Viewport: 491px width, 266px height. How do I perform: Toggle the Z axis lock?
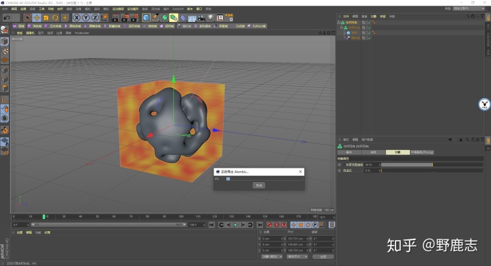(x=95, y=18)
